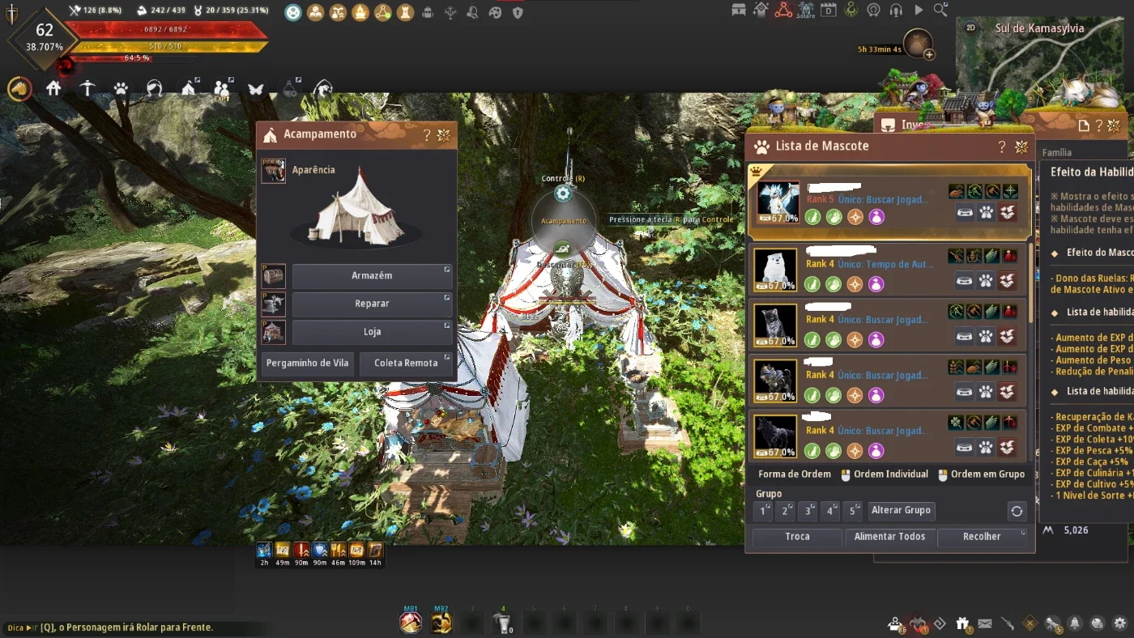1134x638 pixels.
Task: Click the 2h buff icon above the hotbar
Action: [x=264, y=551]
